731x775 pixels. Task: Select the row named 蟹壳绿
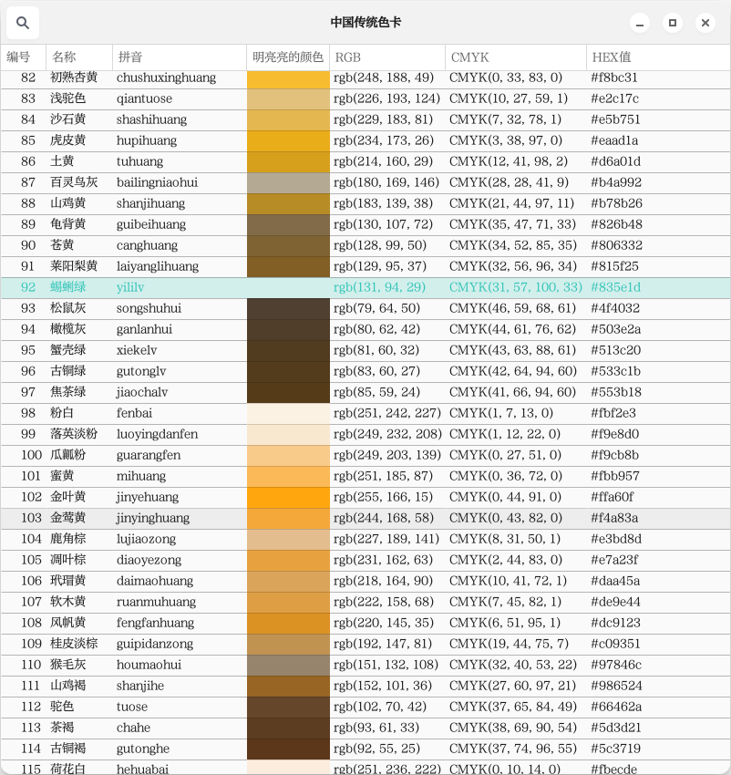[365, 350]
